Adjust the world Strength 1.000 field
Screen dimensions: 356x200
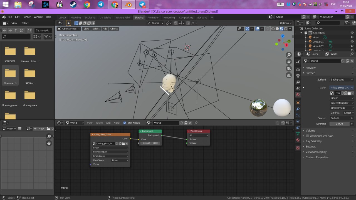pos(339,124)
